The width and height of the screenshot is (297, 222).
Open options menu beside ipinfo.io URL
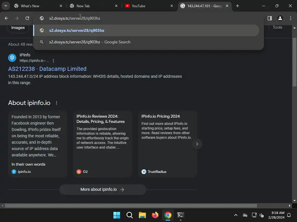pos(53,61)
